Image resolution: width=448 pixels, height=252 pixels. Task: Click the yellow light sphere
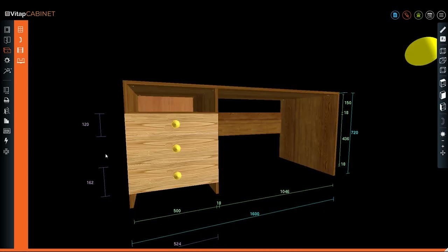421,51
